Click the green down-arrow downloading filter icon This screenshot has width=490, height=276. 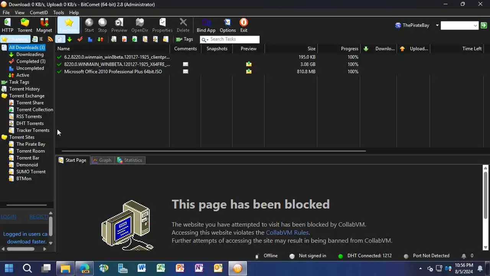coord(69,39)
